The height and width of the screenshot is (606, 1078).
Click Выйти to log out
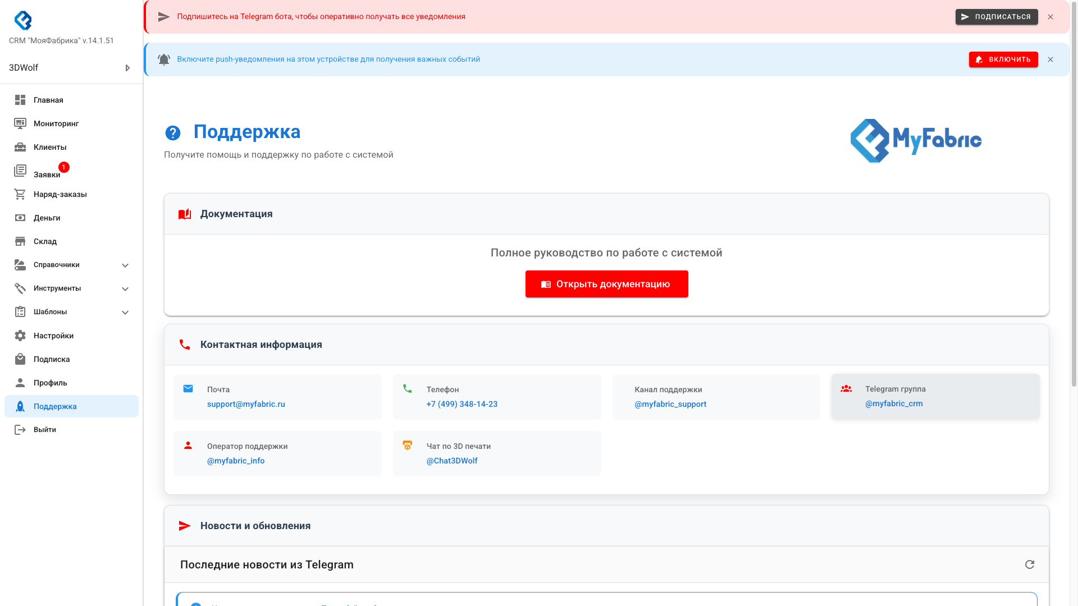click(x=44, y=430)
